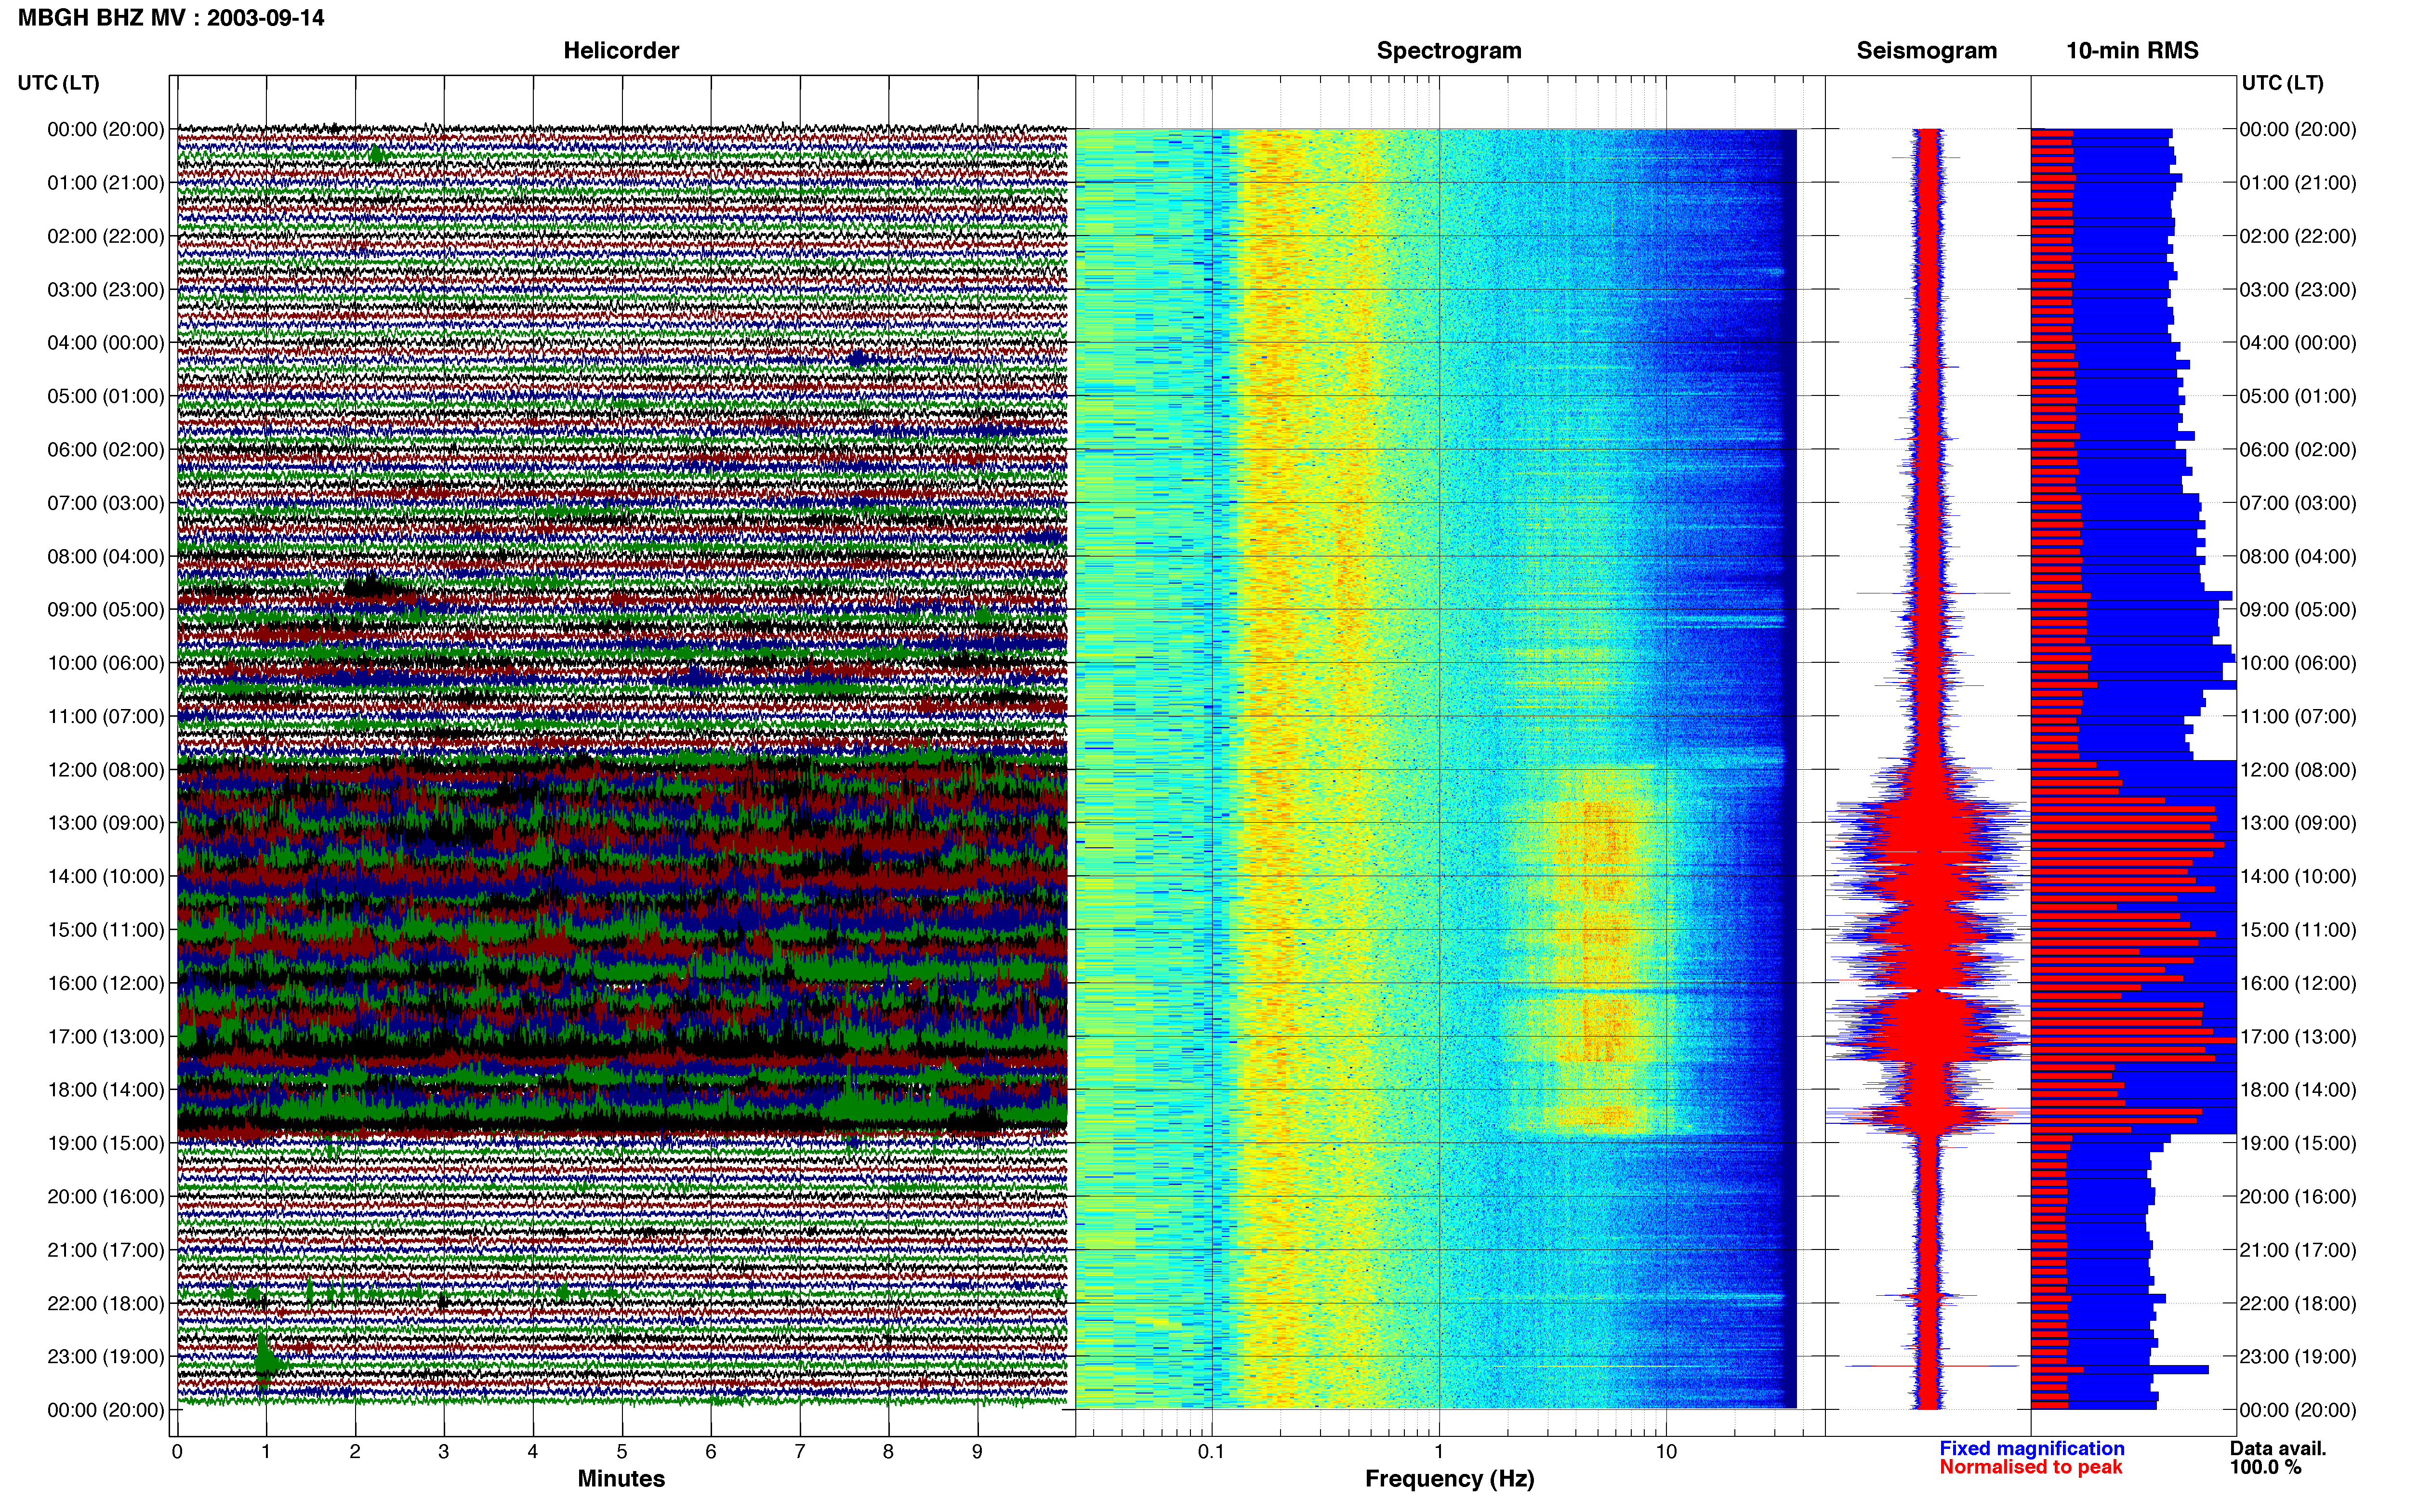Click the 11:00 (07:00) label on the left axis
This screenshot has width=2418, height=1512.
(106, 716)
